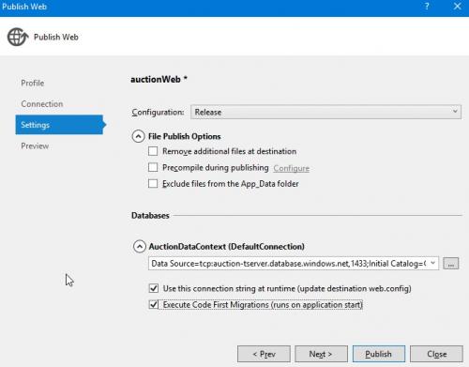Select the Settings step

(59, 125)
